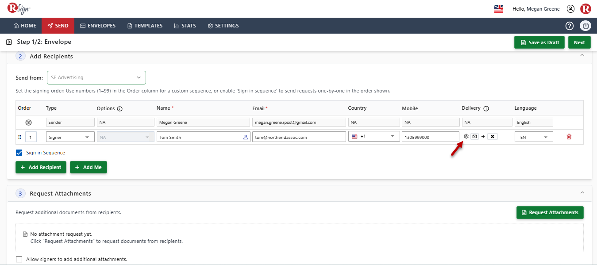Viewport: 597px width, 265px height.
Task: Click the 'Hello, Megan Greene' text
Action: point(536,9)
